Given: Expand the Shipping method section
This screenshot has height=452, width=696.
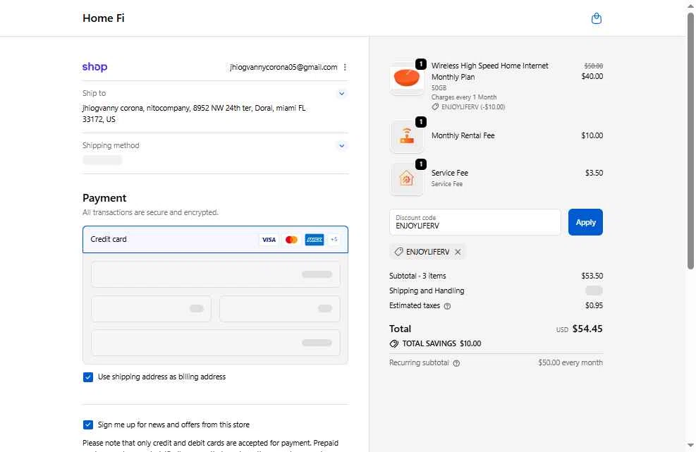Looking at the screenshot, I should click(341, 146).
